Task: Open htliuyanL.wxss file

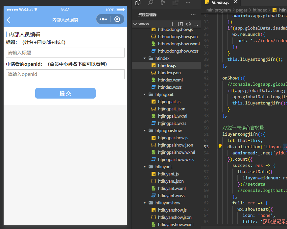Action: coord(166,196)
